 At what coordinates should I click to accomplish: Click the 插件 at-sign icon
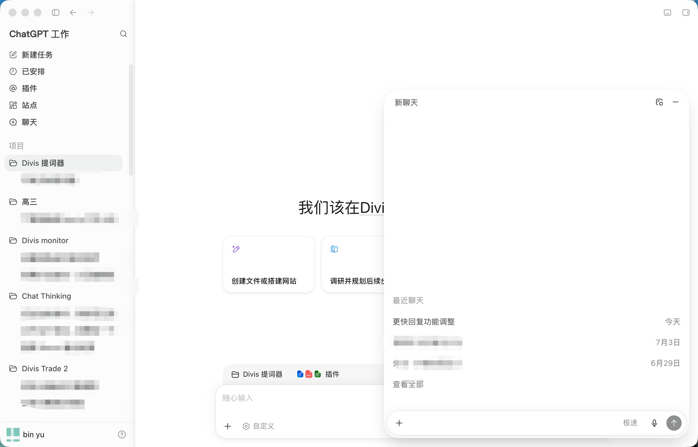[13, 88]
